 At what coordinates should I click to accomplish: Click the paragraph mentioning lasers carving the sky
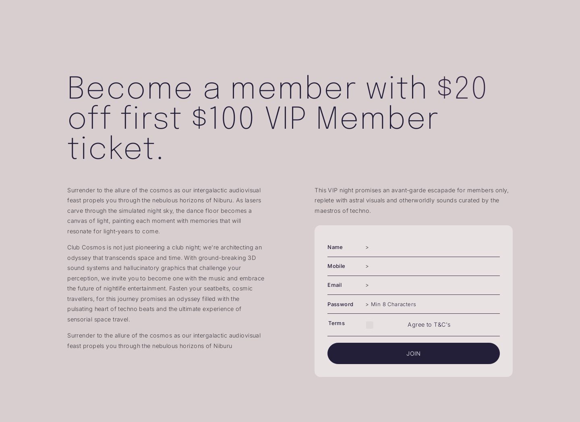coord(164,210)
